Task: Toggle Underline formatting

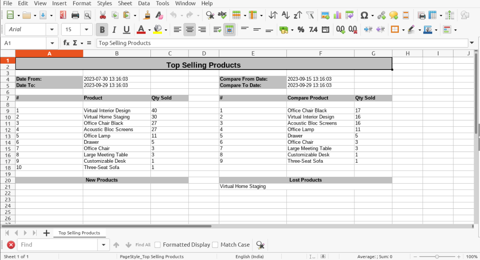Action: 127,29
